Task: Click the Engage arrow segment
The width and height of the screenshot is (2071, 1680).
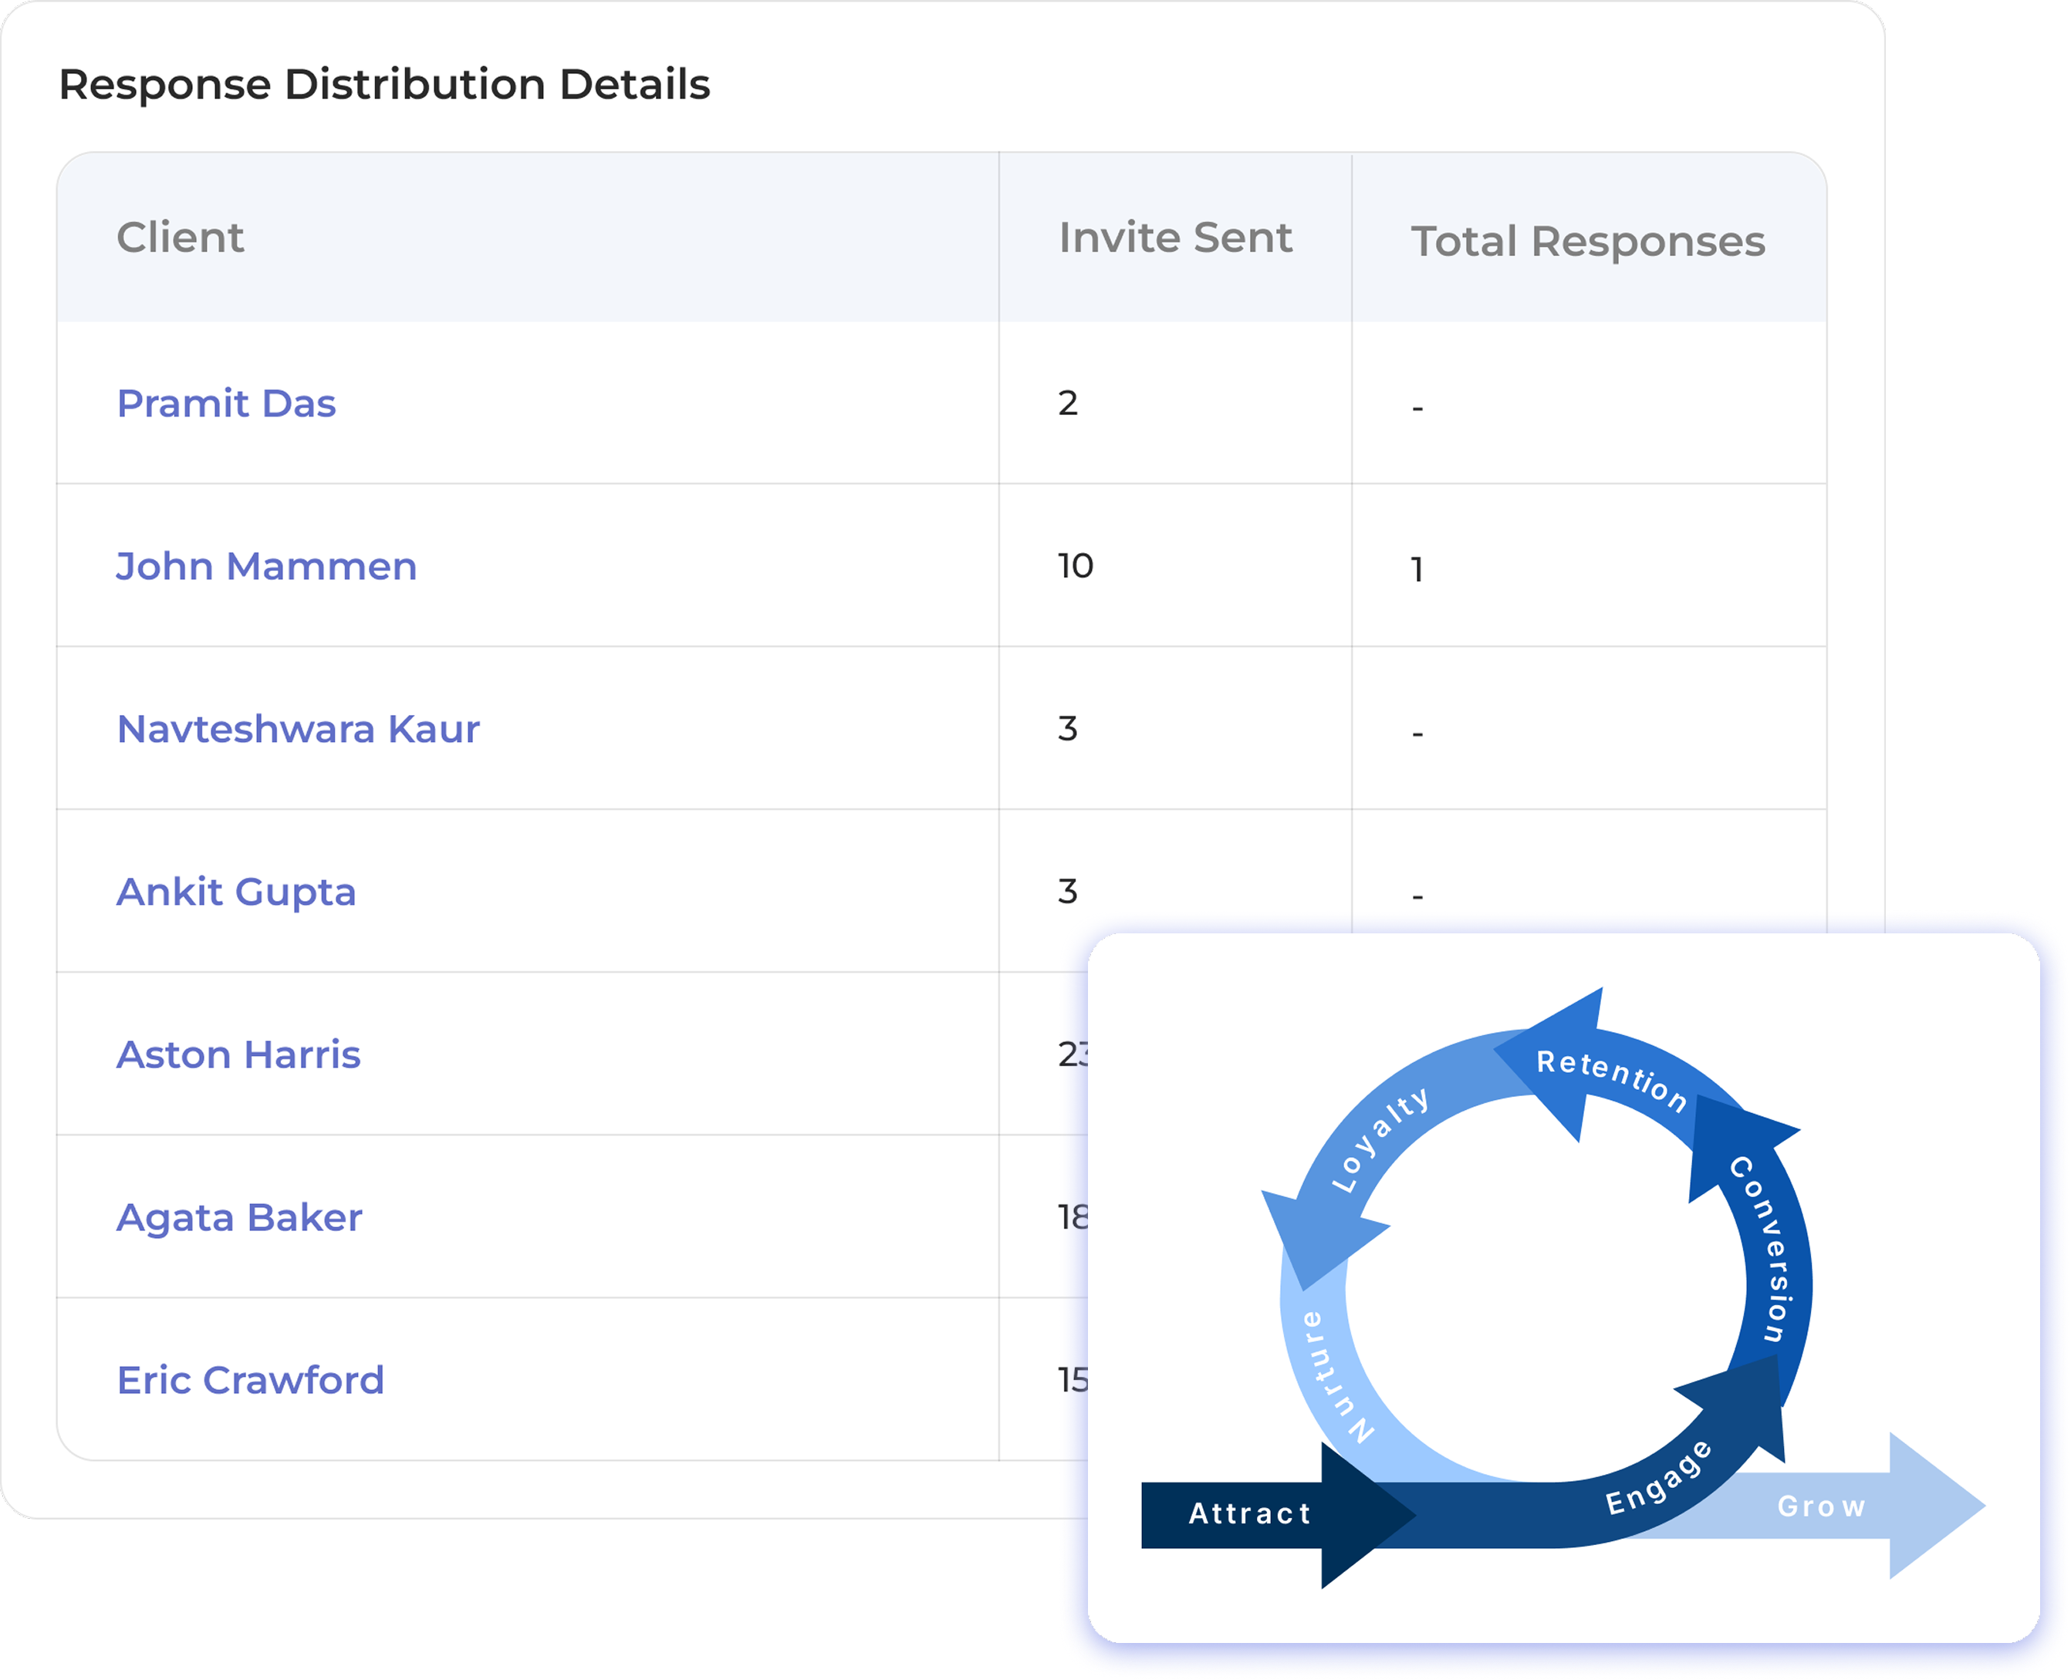Action: click(1657, 1477)
